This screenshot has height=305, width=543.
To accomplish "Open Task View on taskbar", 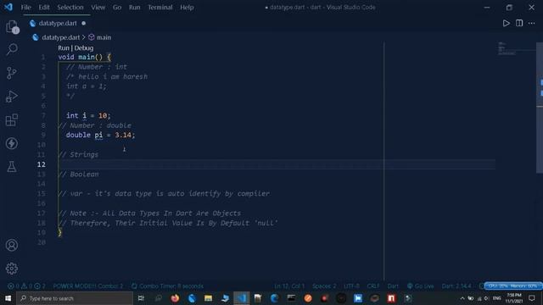I will coord(141,298).
